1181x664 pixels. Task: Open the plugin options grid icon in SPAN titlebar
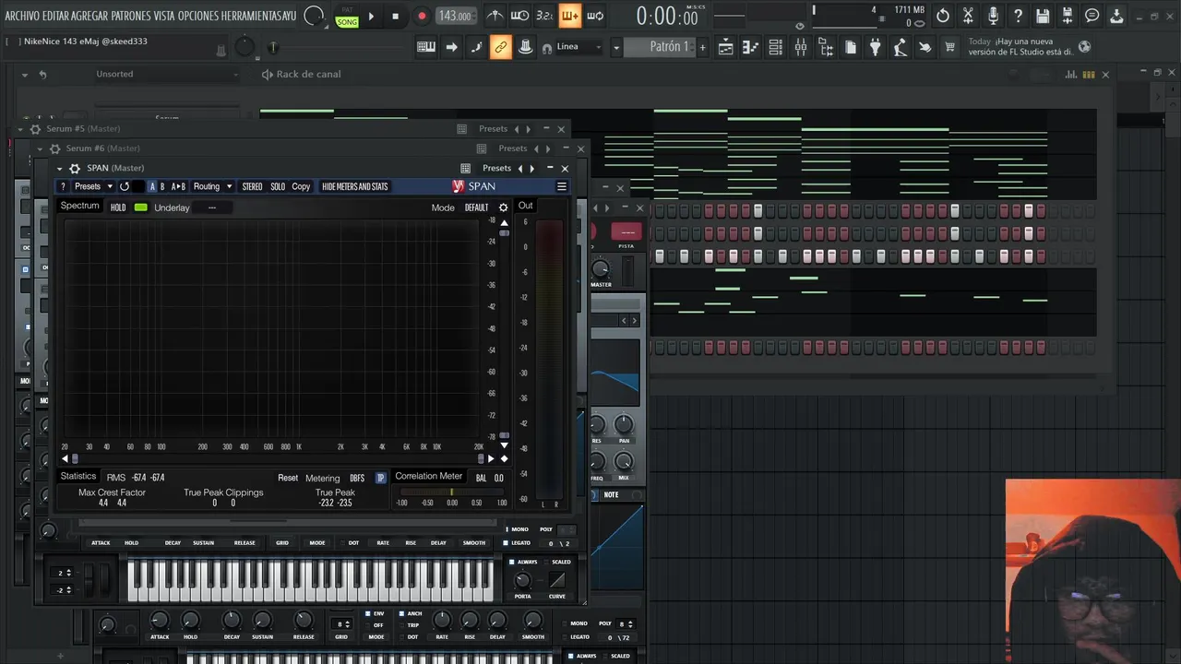click(x=465, y=168)
